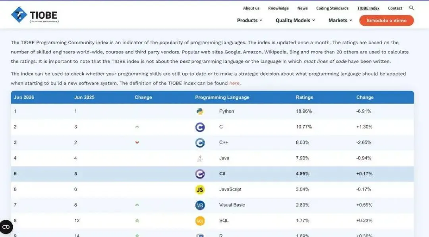Screen dimensions: 429x237
Task: Click the 4.85% rating value
Action: coord(302,174)
